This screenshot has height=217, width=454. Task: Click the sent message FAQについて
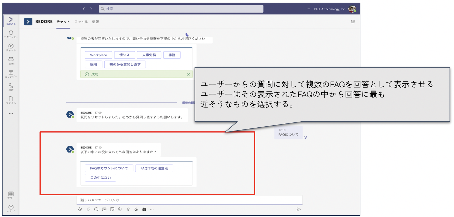click(x=288, y=134)
